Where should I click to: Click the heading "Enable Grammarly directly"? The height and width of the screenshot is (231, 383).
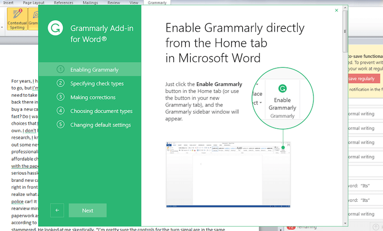tap(235, 28)
